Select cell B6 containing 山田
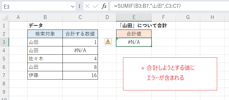 pyautogui.click(x=45, y=67)
